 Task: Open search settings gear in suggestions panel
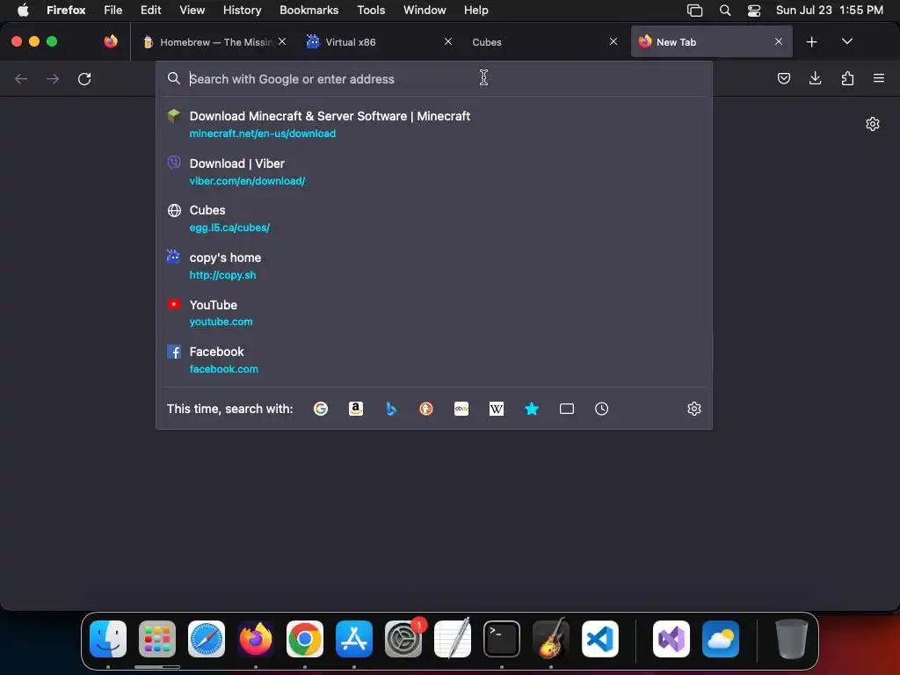click(694, 409)
